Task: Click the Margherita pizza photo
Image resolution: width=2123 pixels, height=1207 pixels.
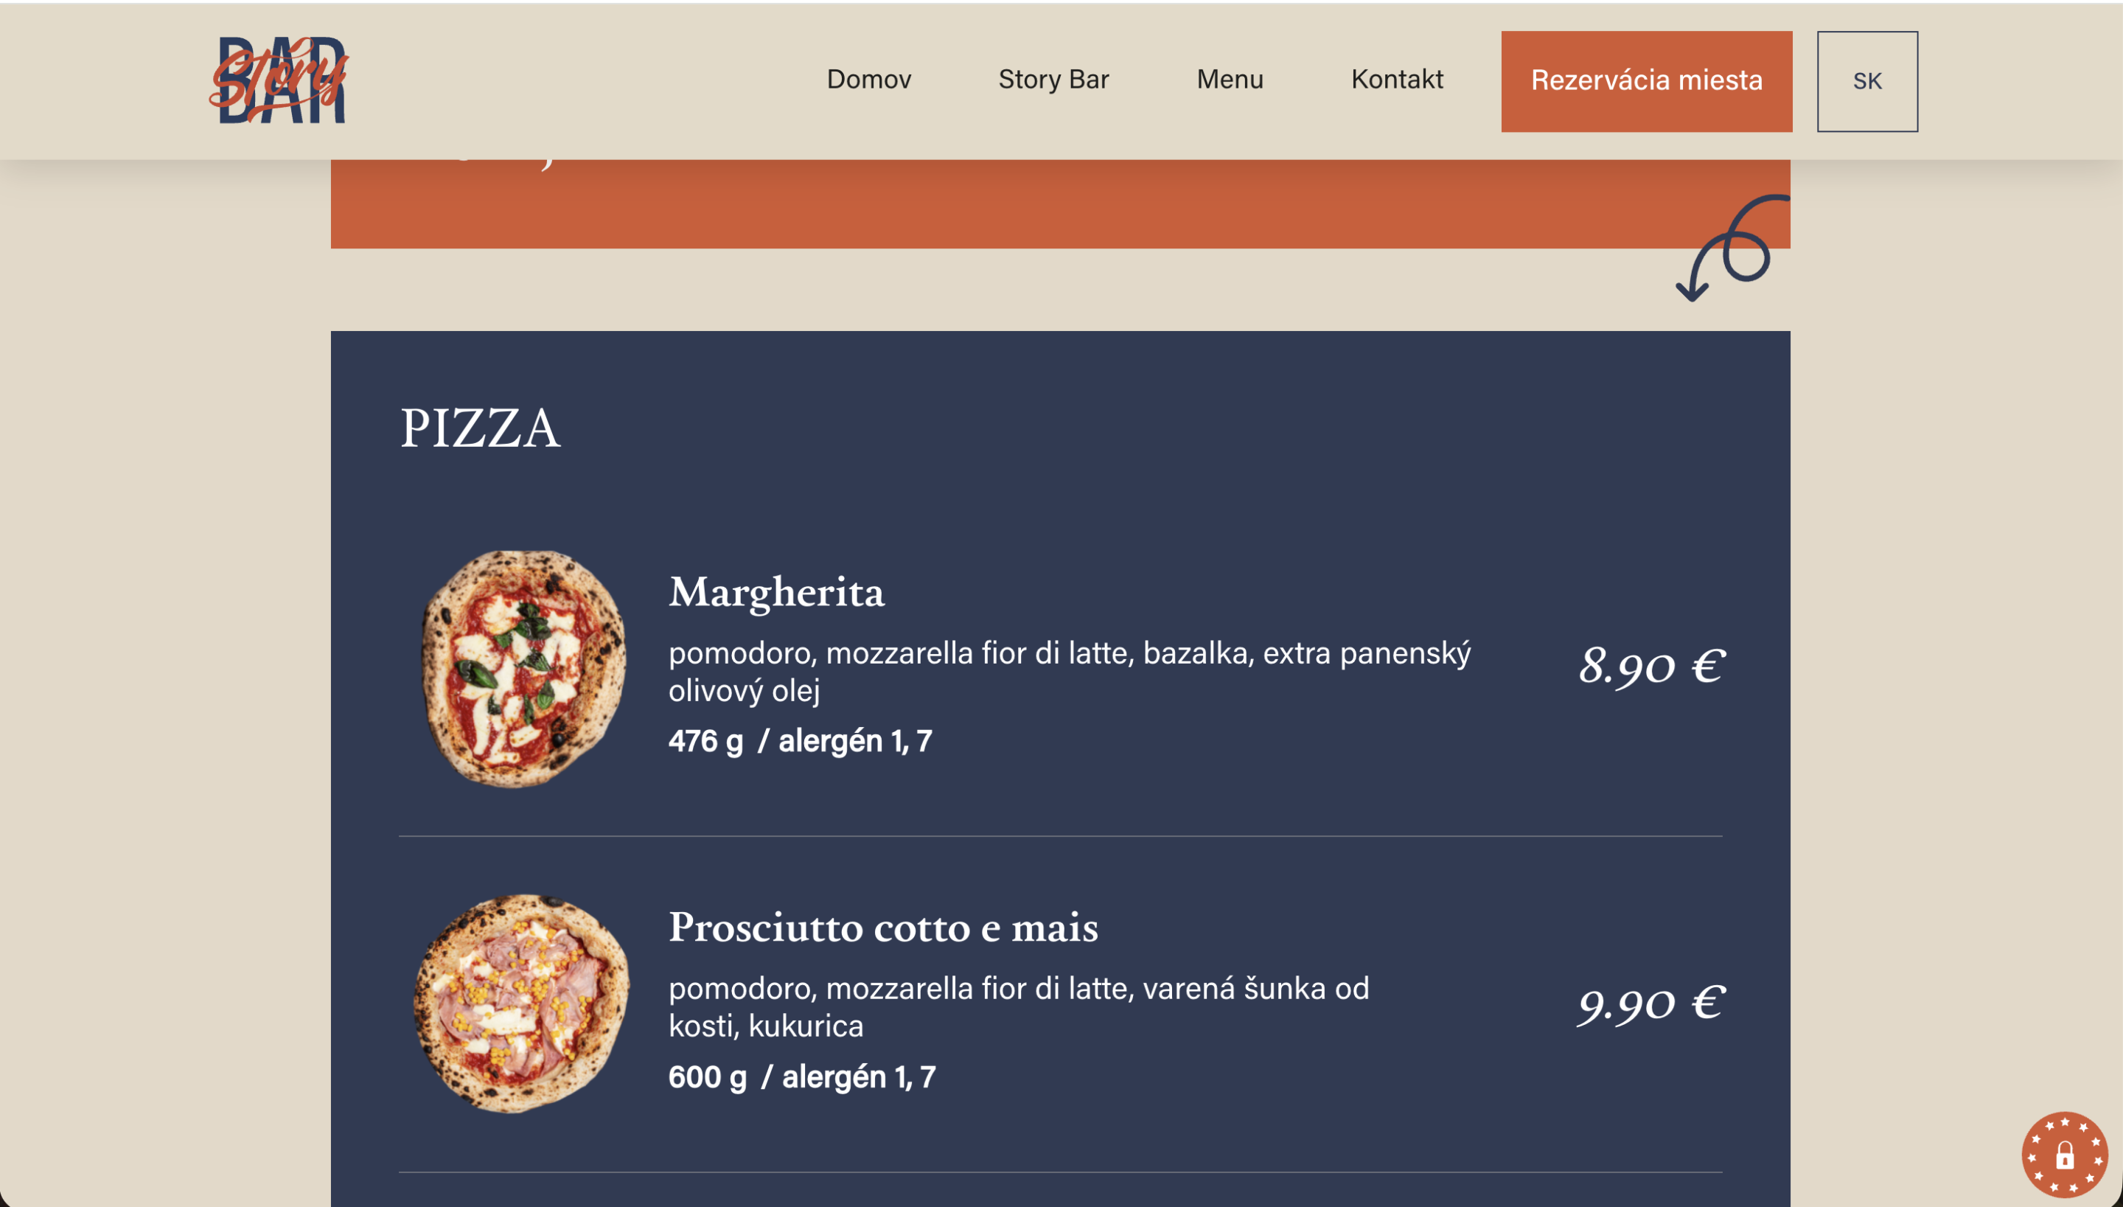Action: coord(523,668)
